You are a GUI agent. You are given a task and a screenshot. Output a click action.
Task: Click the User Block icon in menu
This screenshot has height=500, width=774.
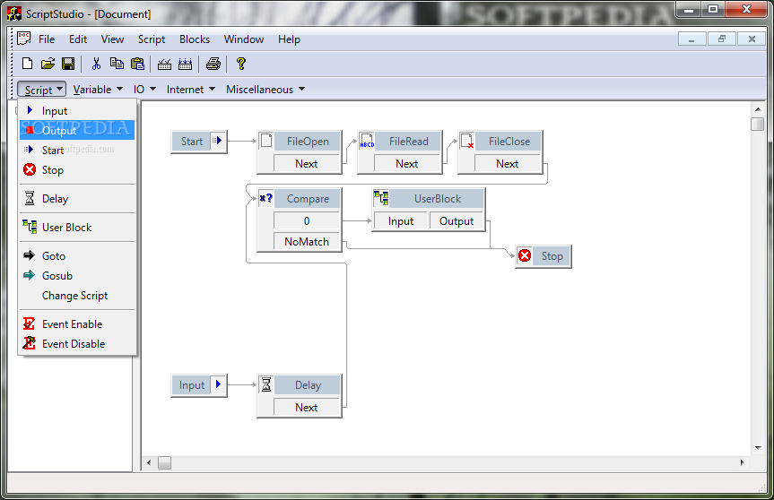[x=30, y=227]
